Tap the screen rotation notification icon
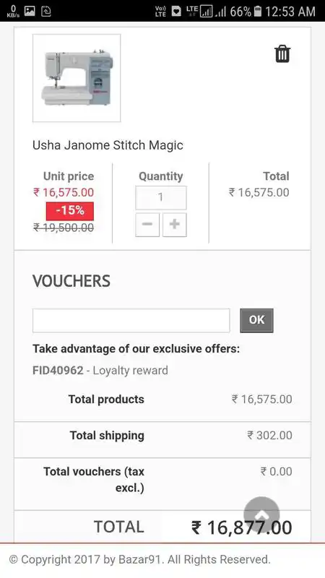Screen dimensions: 325x578 coord(46,11)
